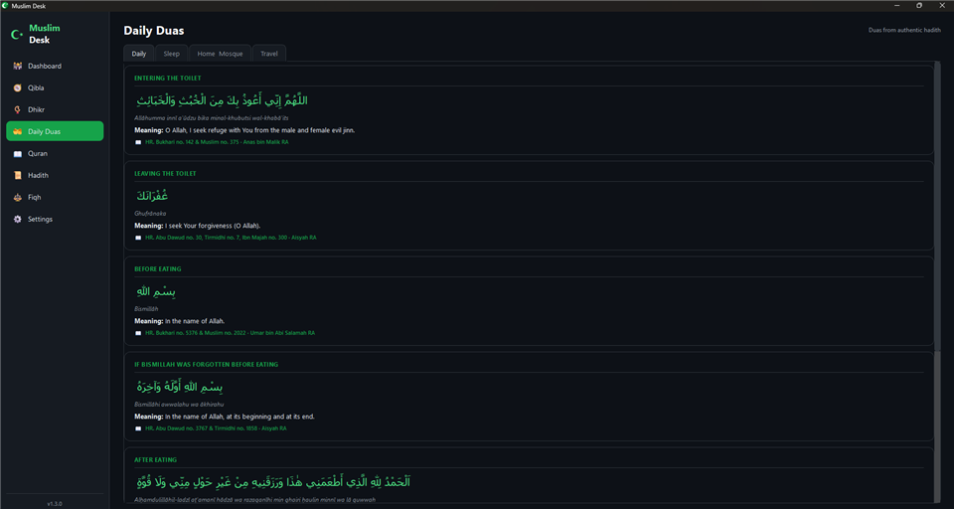Click source 'HR. Bukhari no. 142 & Muslim no. 375'
The image size is (954, 509).
pos(217,142)
